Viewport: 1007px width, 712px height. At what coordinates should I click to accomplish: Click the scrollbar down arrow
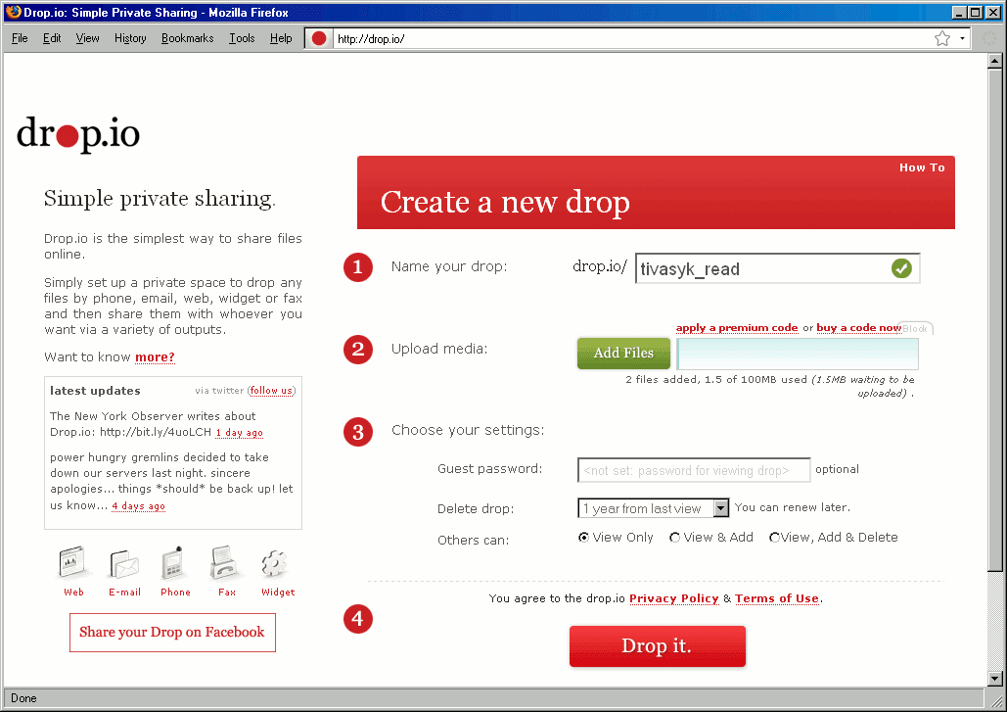(995, 678)
